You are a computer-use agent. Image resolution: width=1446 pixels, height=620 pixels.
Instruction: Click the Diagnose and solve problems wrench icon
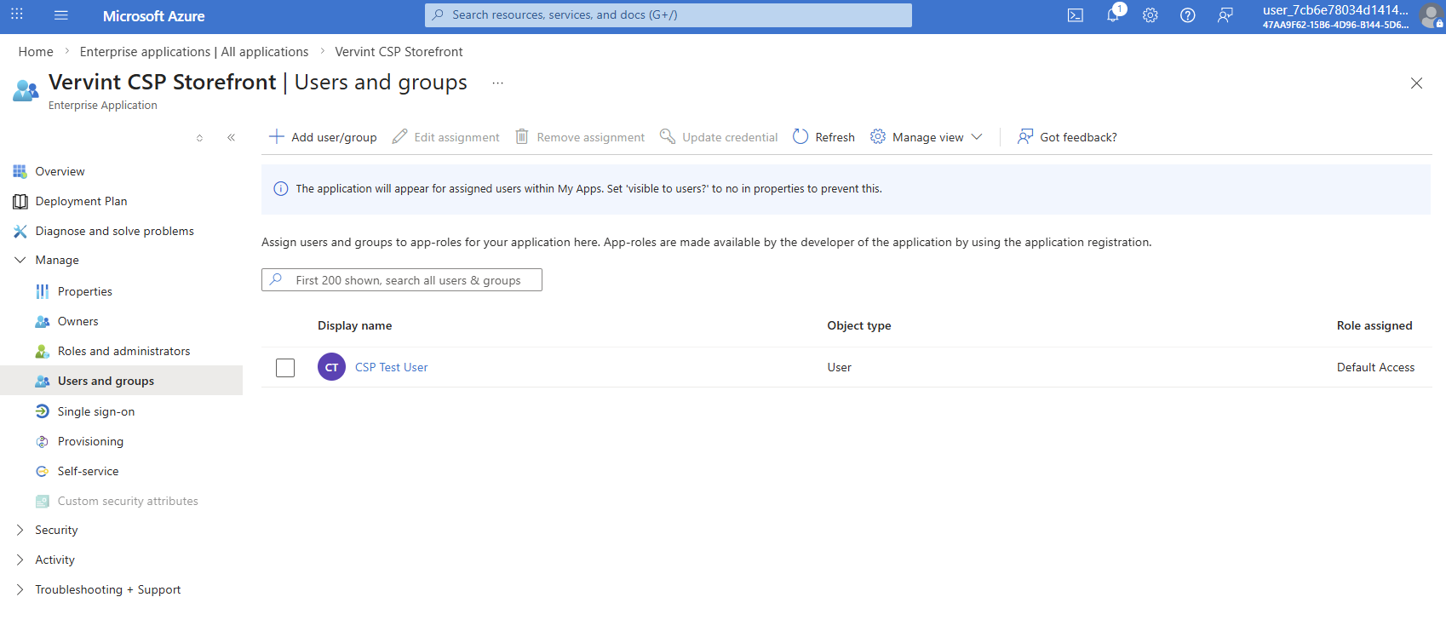point(20,231)
